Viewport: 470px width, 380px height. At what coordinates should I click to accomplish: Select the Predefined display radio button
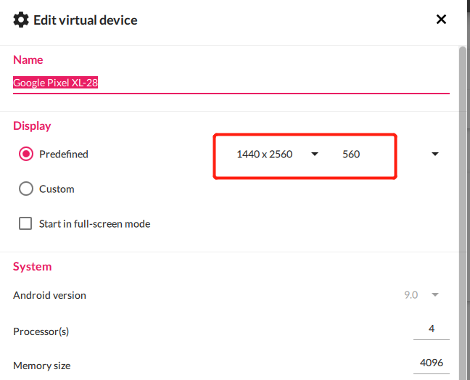(x=26, y=154)
